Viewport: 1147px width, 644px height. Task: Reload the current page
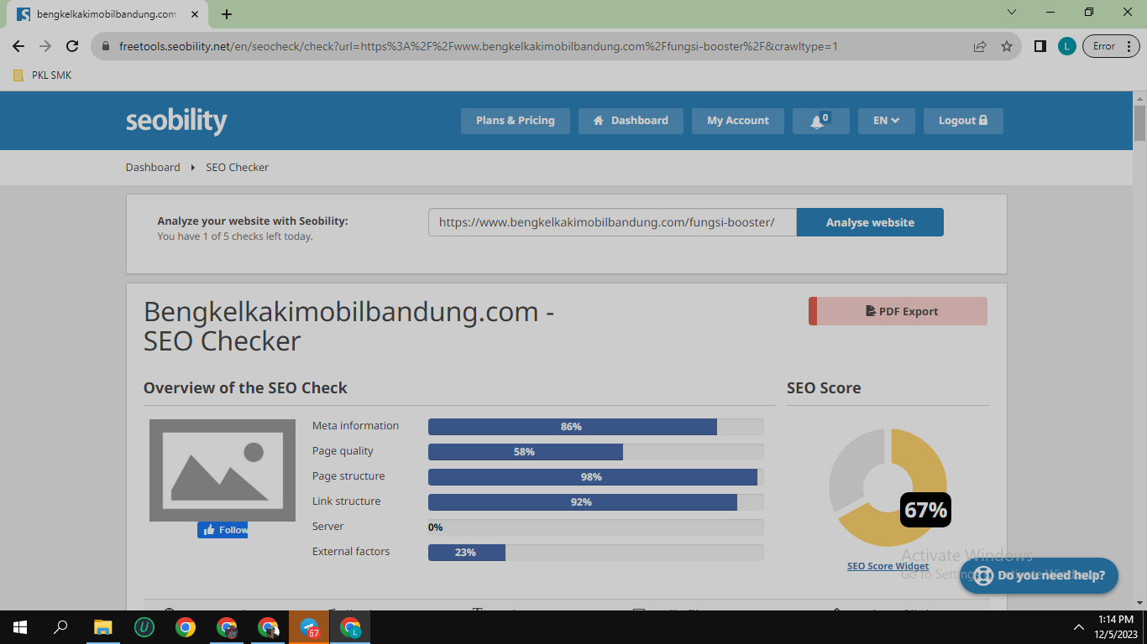coord(72,47)
